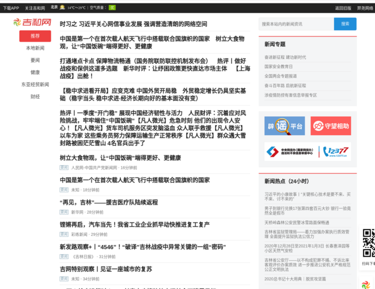Click the 要闻 tag under 铿锵再启 article
The image size is (375, 289).
pyautogui.click(x=64, y=234)
